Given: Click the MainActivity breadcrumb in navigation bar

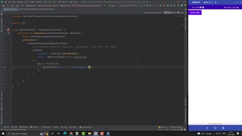Looking at the screenshot, I should (66, 6).
